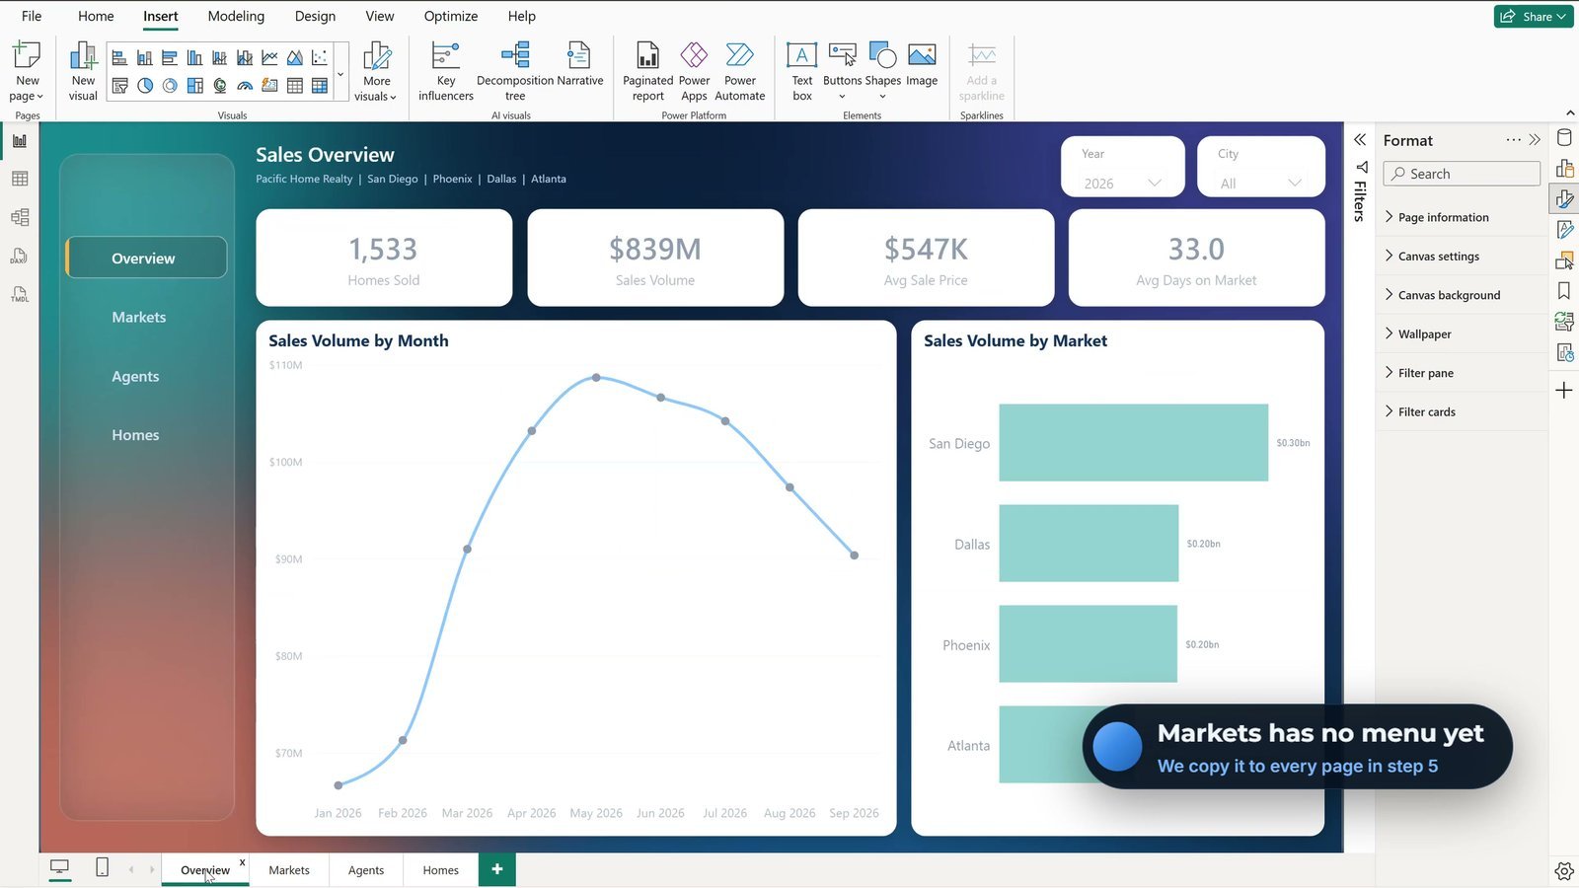This screenshot has width=1579, height=888.
Task: Insert a line chart visual
Action: point(269,58)
